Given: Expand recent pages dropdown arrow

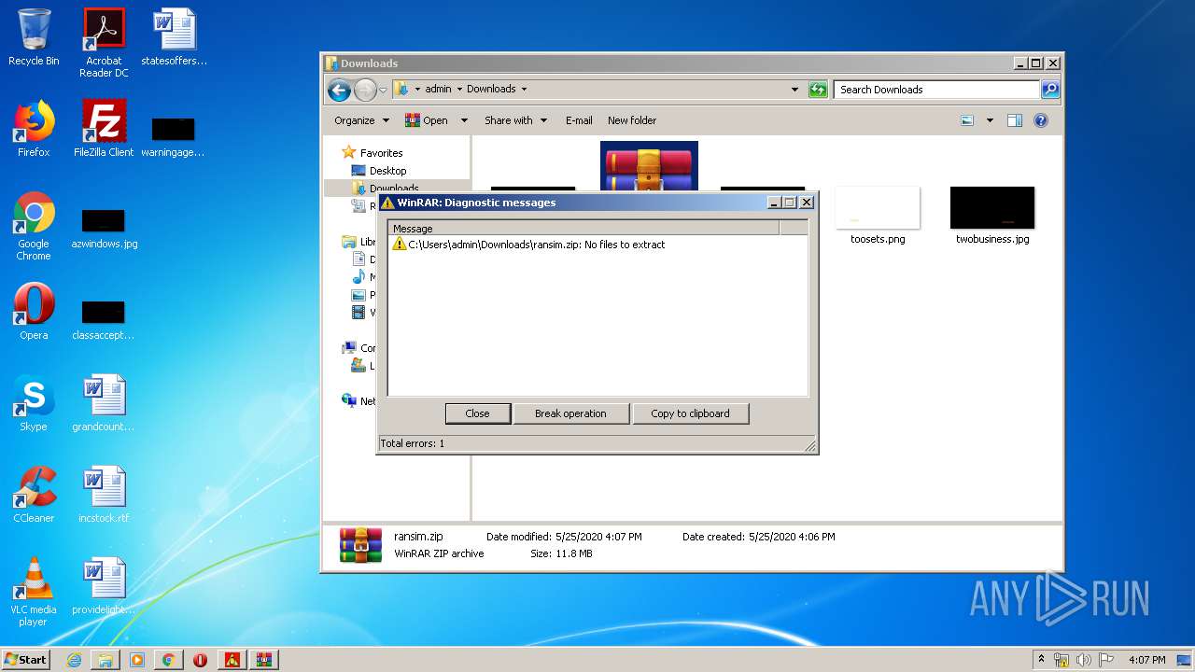Looking at the screenshot, I should pyautogui.click(x=383, y=90).
